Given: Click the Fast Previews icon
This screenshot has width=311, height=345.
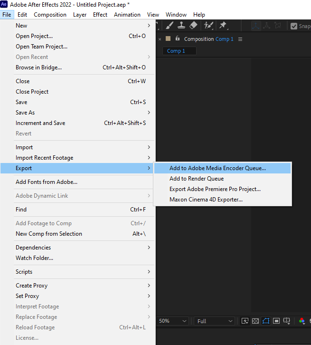Looking at the screenshot, I should click(245, 321).
